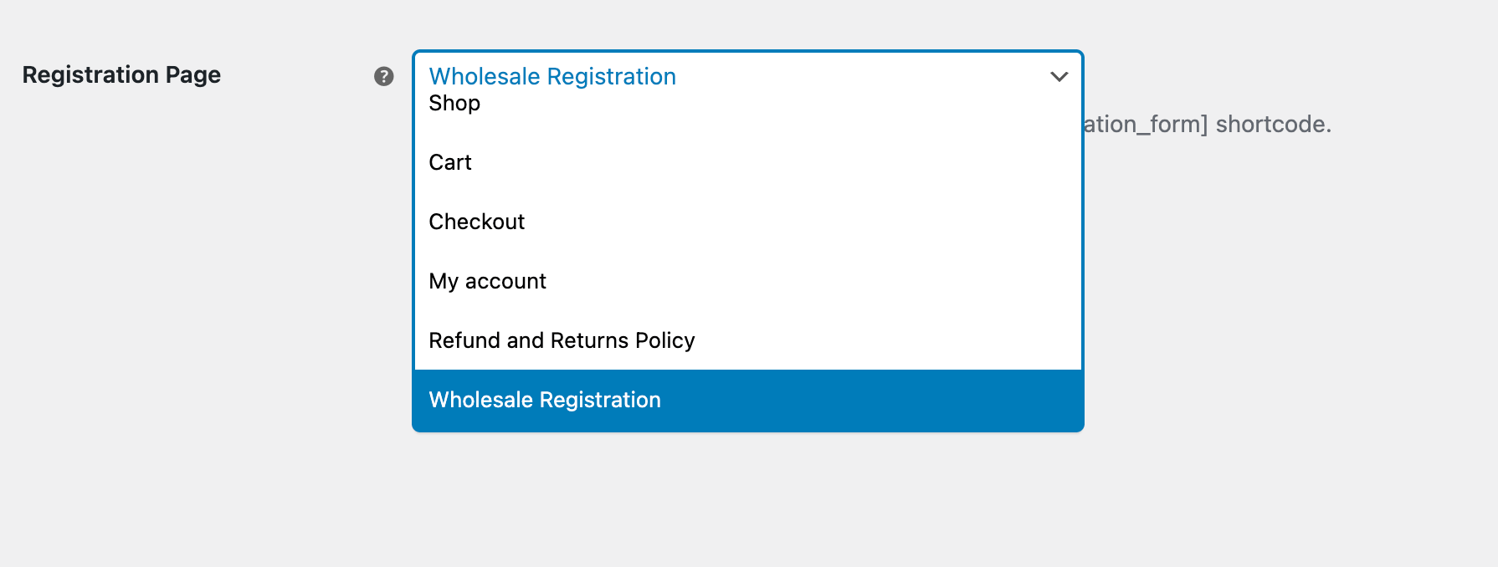Click the Registration Page label
The height and width of the screenshot is (567, 1498).
coord(121,75)
